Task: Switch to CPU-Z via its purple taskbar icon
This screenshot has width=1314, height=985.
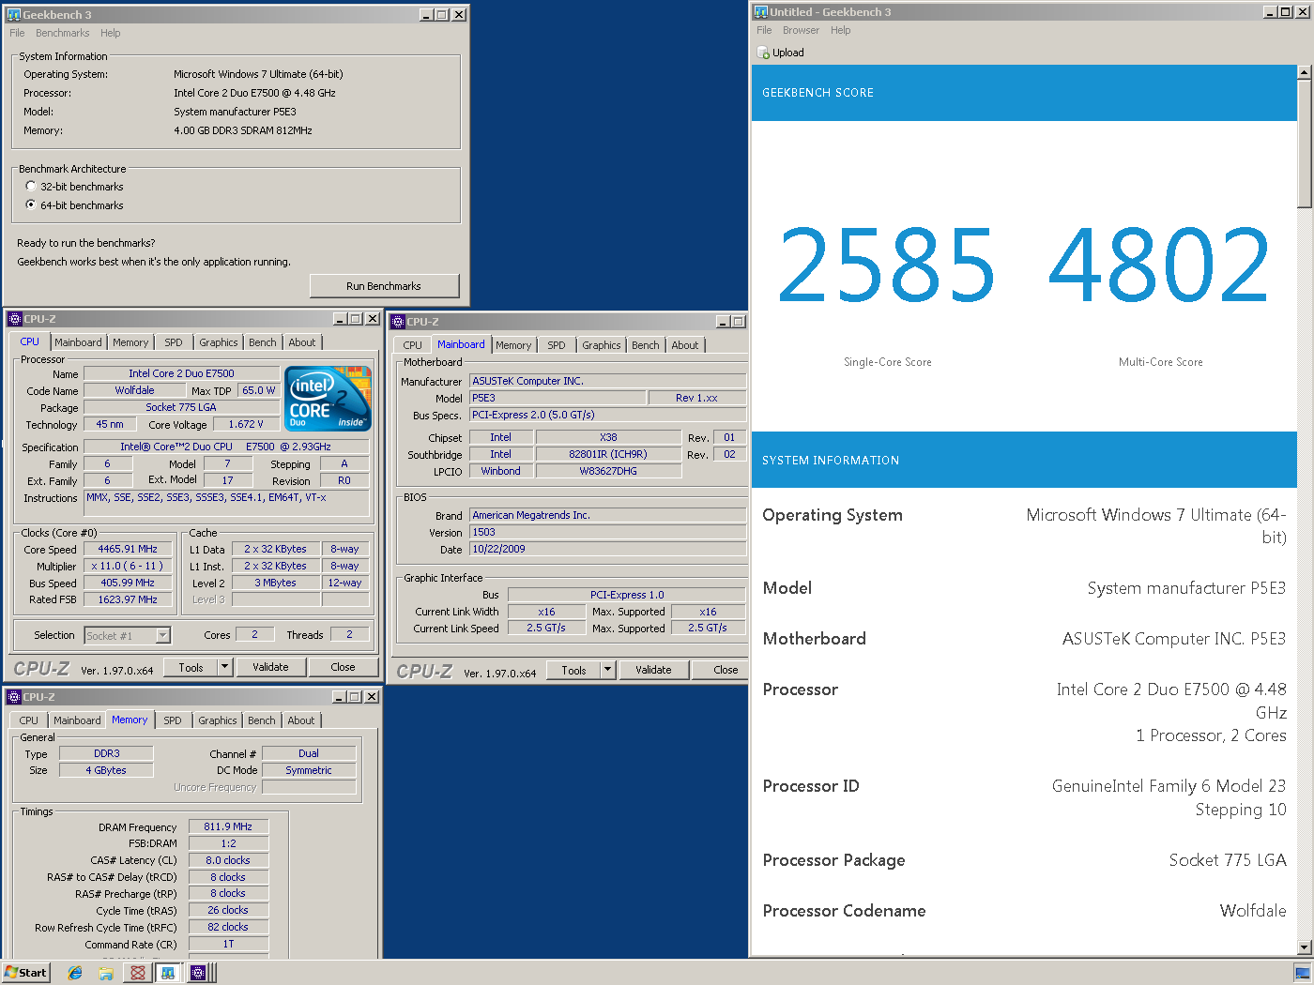Action: [198, 973]
